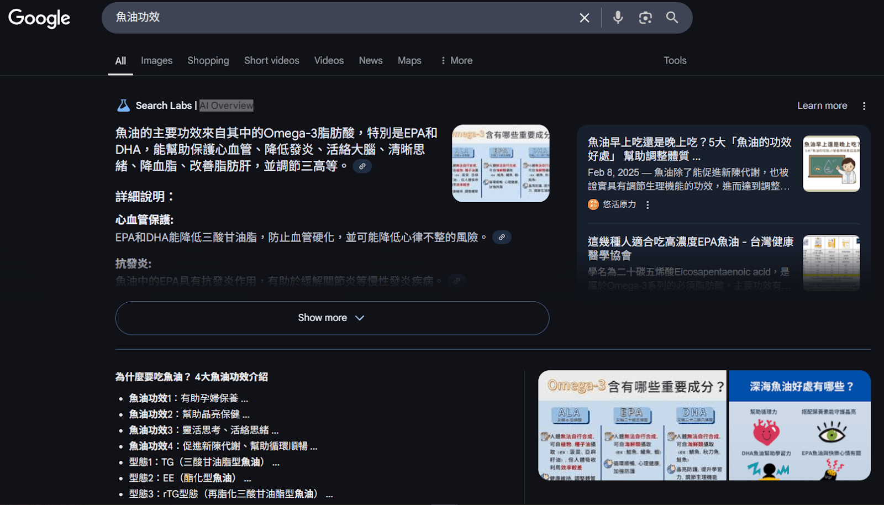Click the magnifying glass to search
Screen dimensions: 884x505
[672, 17]
